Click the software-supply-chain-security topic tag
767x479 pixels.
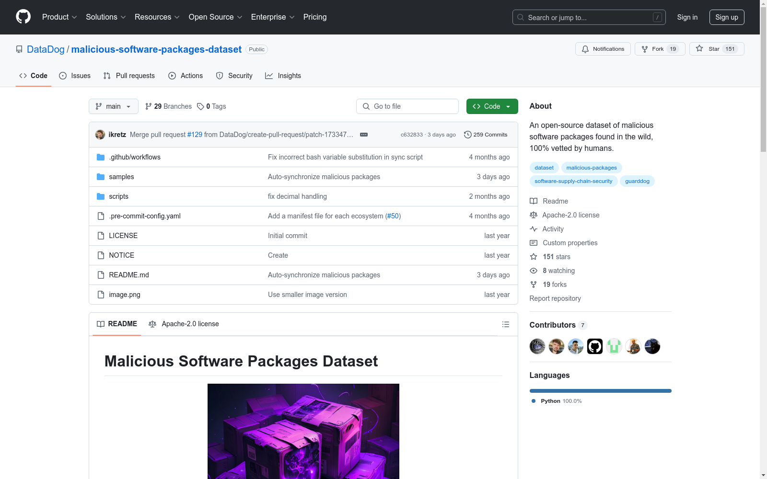point(573,181)
